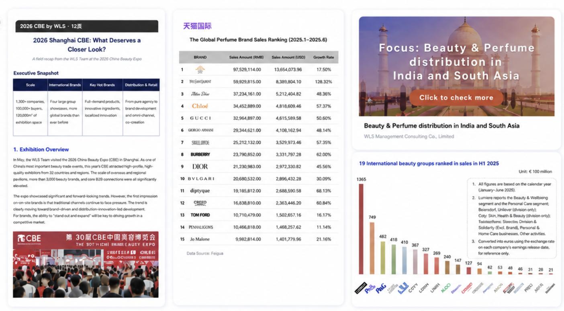Open "Beauty & Perfume distribution in India and South Asia" card title
Viewport: 564px width, 311px height.
441,126
